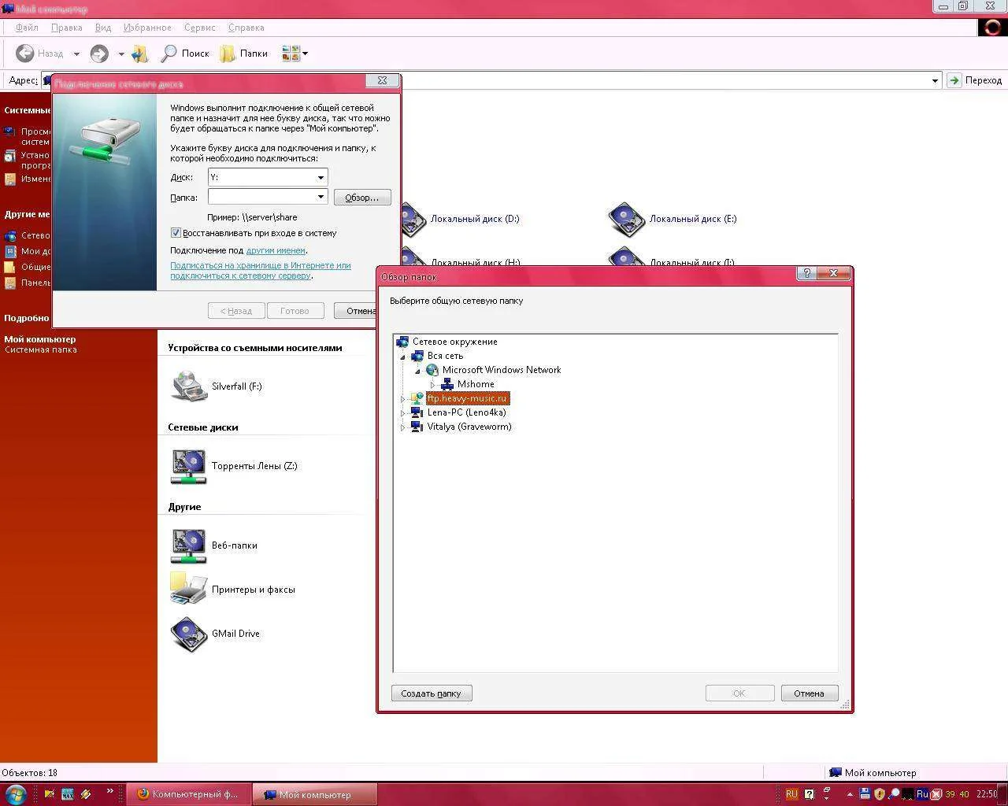
Task: Click the Microsoft Windows Network globe icon
Action: pyautogui.click(x=432, y=370)
